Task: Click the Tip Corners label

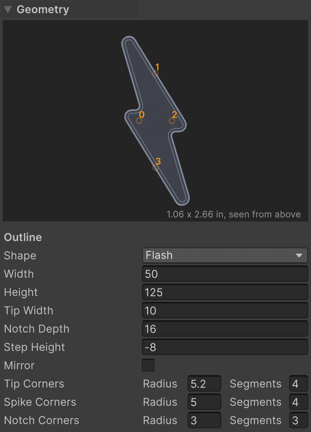Action: click(34, 384)
